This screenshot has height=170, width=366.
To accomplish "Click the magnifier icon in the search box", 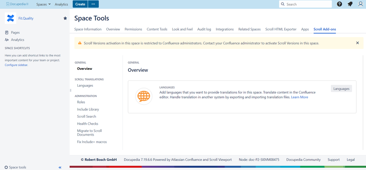I will [283, 4].
